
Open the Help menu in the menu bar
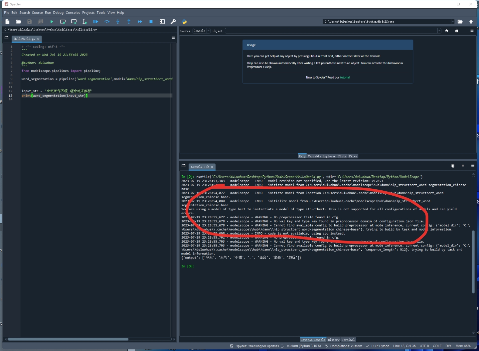tap(120, 13)
